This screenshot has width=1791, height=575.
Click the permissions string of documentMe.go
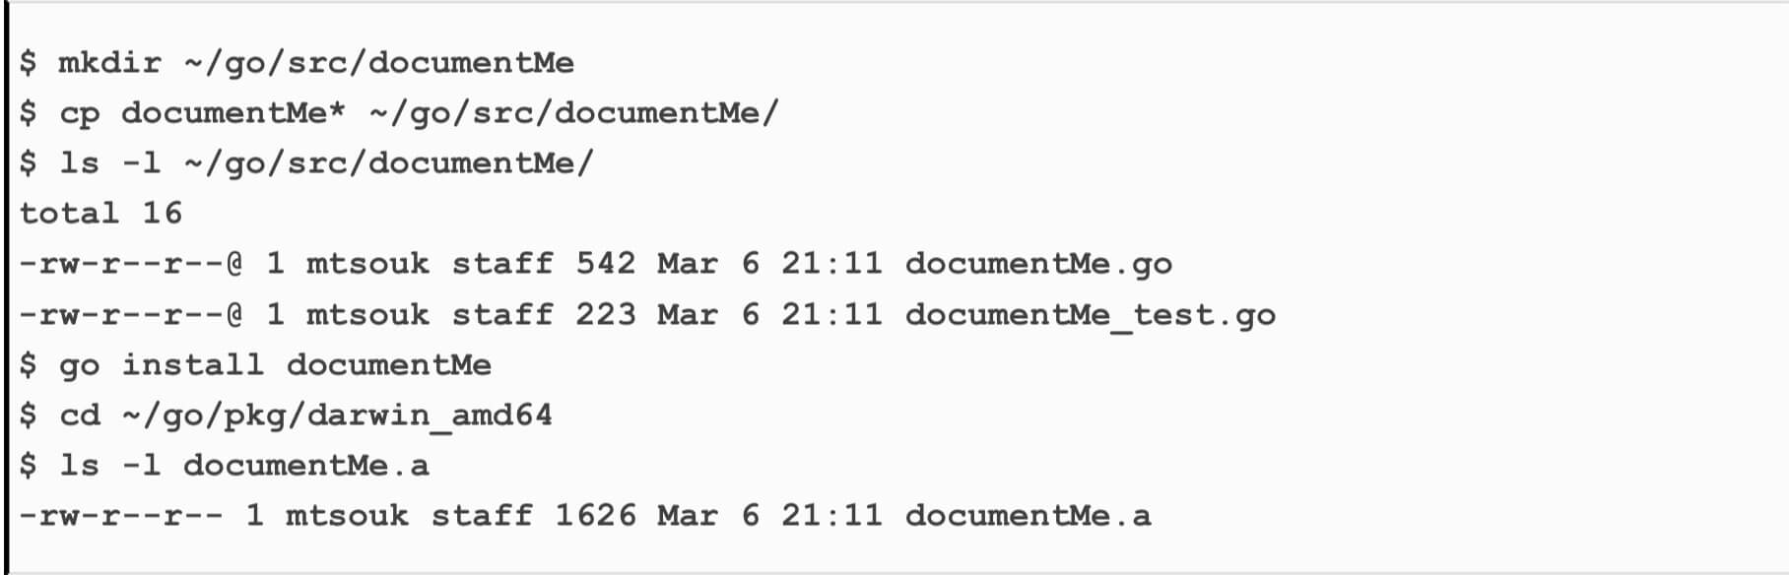point(131,264)
